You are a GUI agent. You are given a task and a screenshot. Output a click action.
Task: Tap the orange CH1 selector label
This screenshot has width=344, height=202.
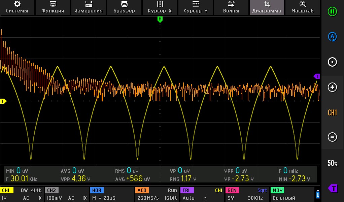click(332, 112)
